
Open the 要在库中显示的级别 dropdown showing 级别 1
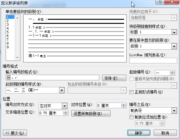[x=174, y=46]
